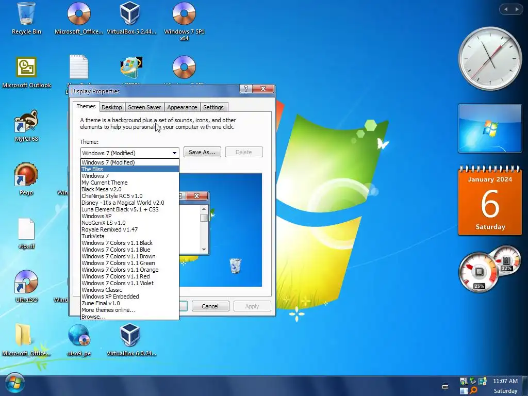
Task: Select the VirtualBox-6.0.24 installer icon
Action: 131,340
